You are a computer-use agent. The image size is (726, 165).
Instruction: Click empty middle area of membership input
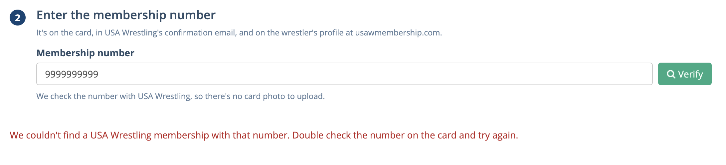366,74
